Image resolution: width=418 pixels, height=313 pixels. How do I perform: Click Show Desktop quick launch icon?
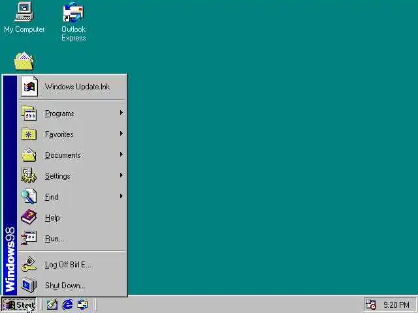(52, 305)
